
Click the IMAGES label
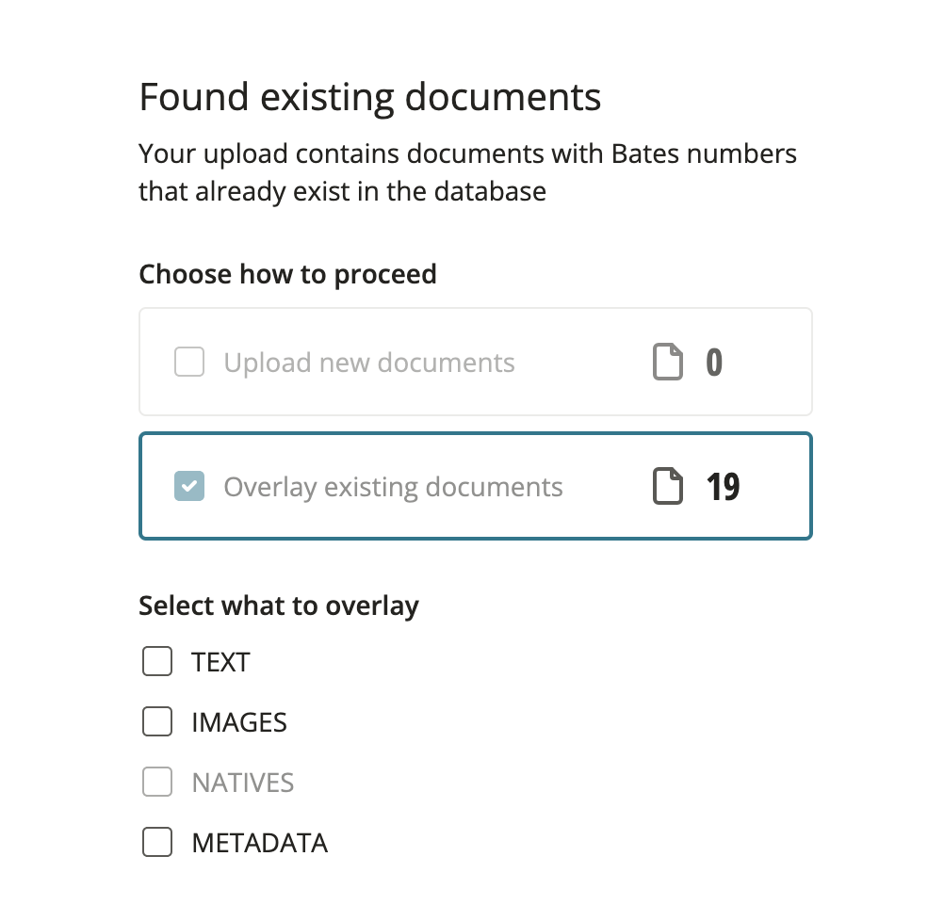coord(238,721)
